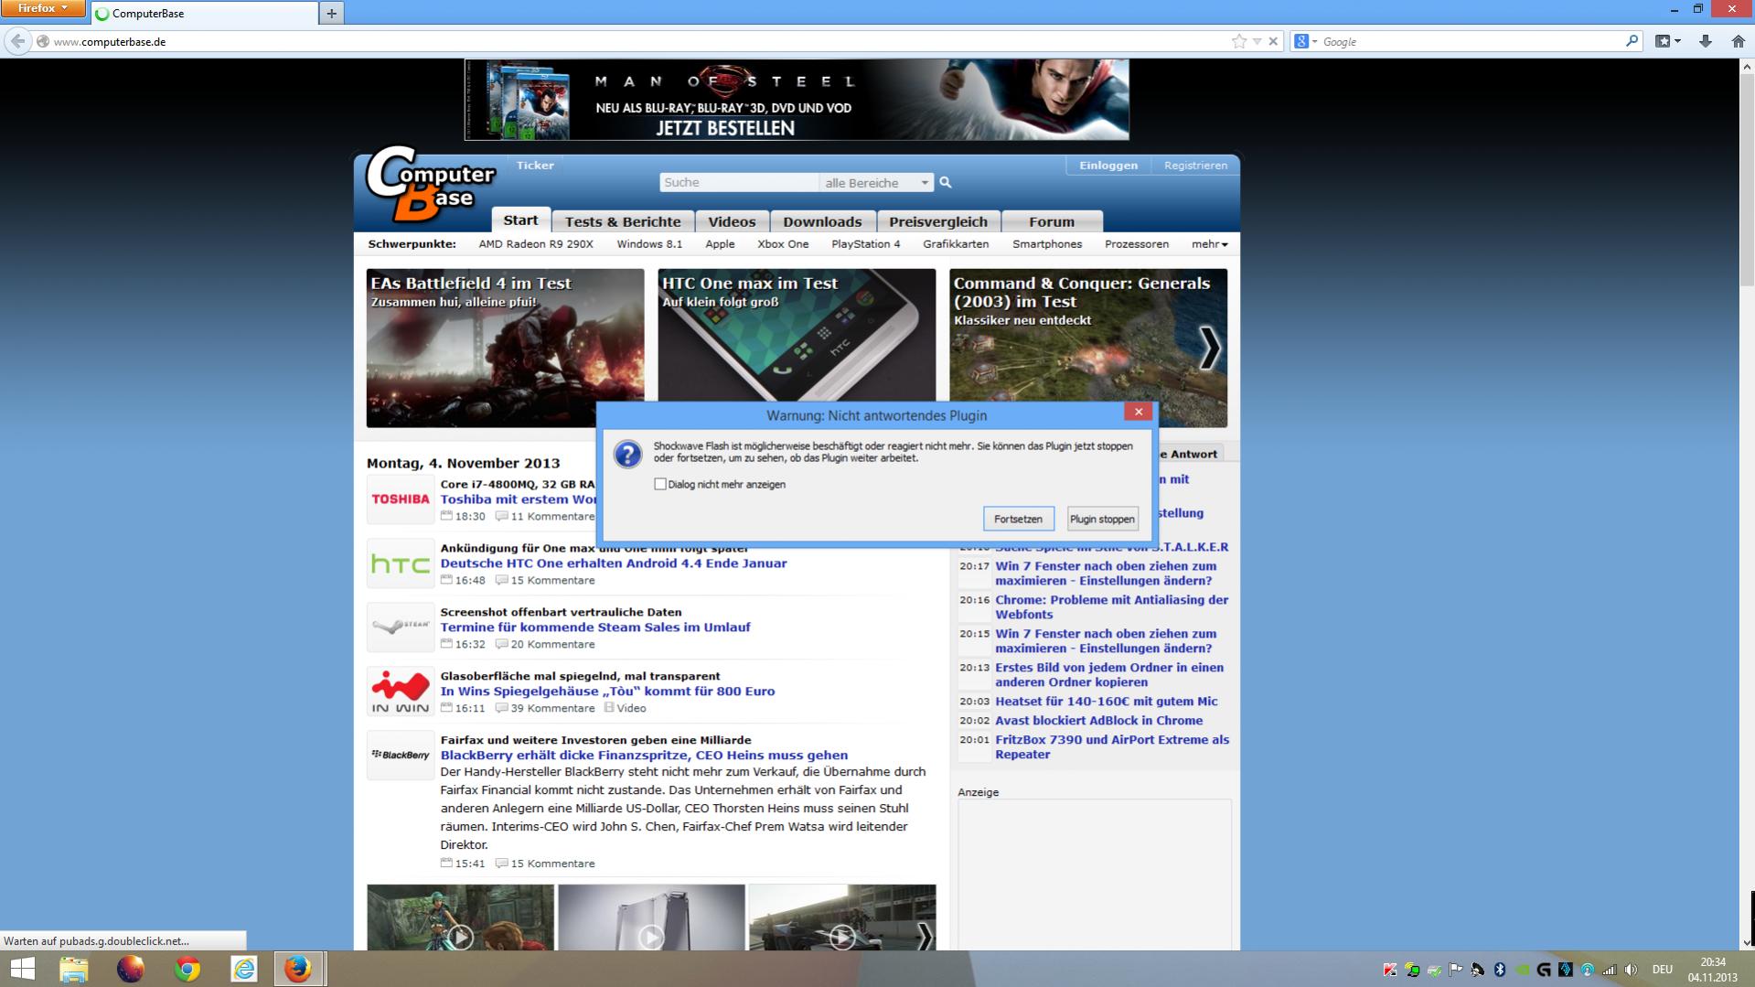Viewport: 1755px width, 987px height.
Task: Open the Forum tab
Action: [1052, 221]
